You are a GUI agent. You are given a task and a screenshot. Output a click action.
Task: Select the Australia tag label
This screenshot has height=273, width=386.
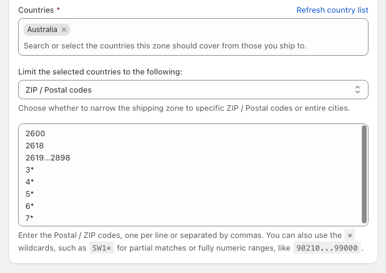[42, 30]
